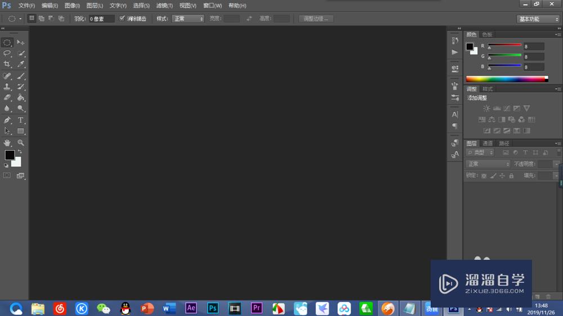
Task: Open the layer filter 类型 dropdown
Action: pos(480,152)
